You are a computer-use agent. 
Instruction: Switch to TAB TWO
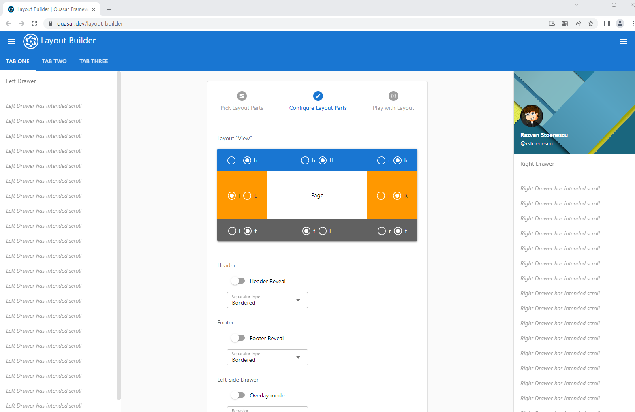click(x=54, y=61)
